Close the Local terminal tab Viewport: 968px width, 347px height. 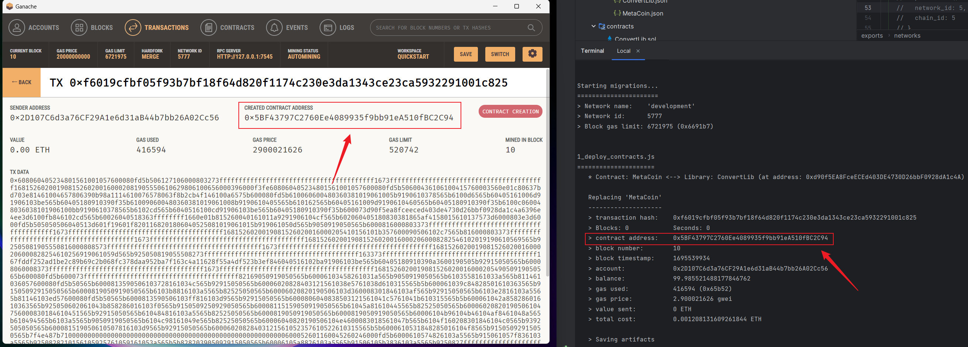(638, 51)
